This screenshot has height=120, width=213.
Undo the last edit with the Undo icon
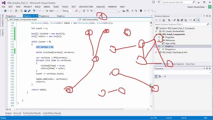[x=34, y=11]
